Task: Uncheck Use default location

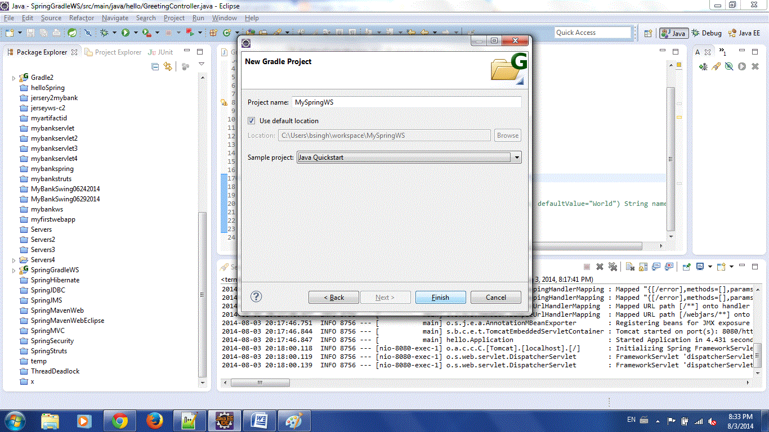Action: pyautogui.click(x=251, y=120)
